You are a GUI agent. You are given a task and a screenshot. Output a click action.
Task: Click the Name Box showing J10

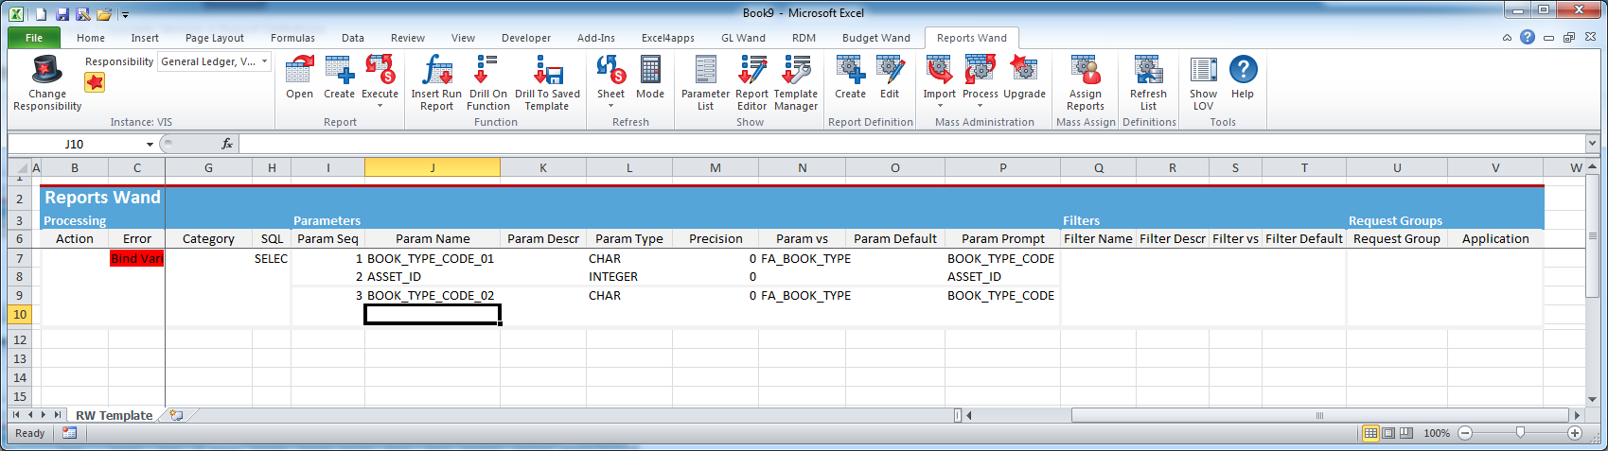click(x=74, y=144)
